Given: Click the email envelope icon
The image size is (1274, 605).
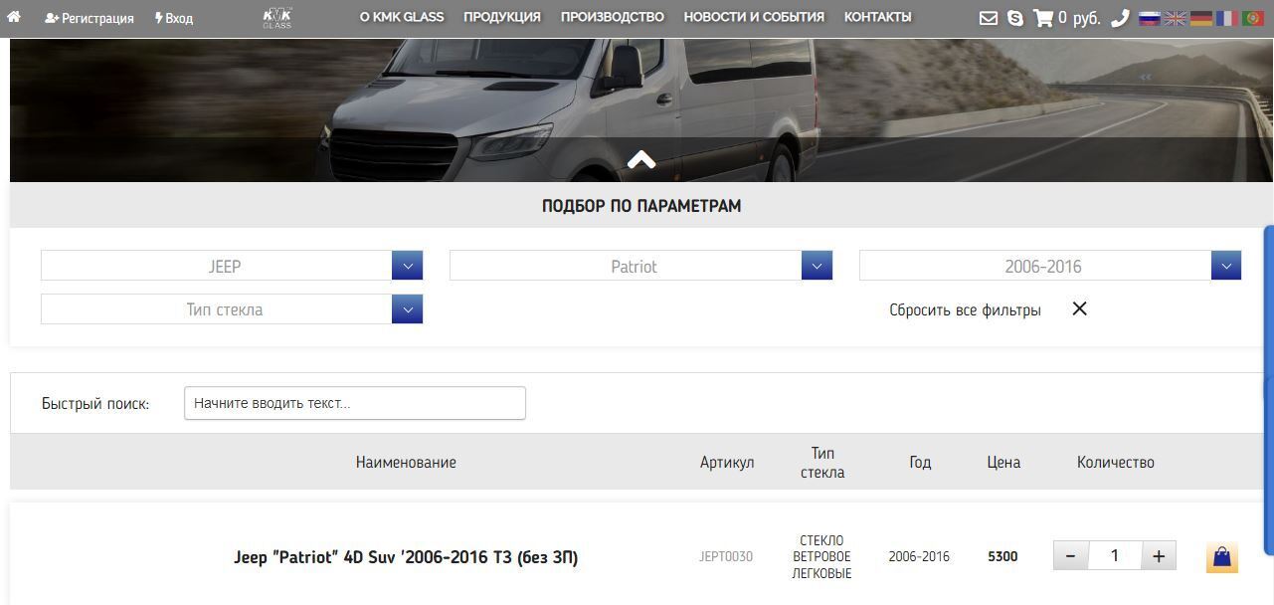Looking at the screenshot, I should pyautogui.click(x=989, y=18).
